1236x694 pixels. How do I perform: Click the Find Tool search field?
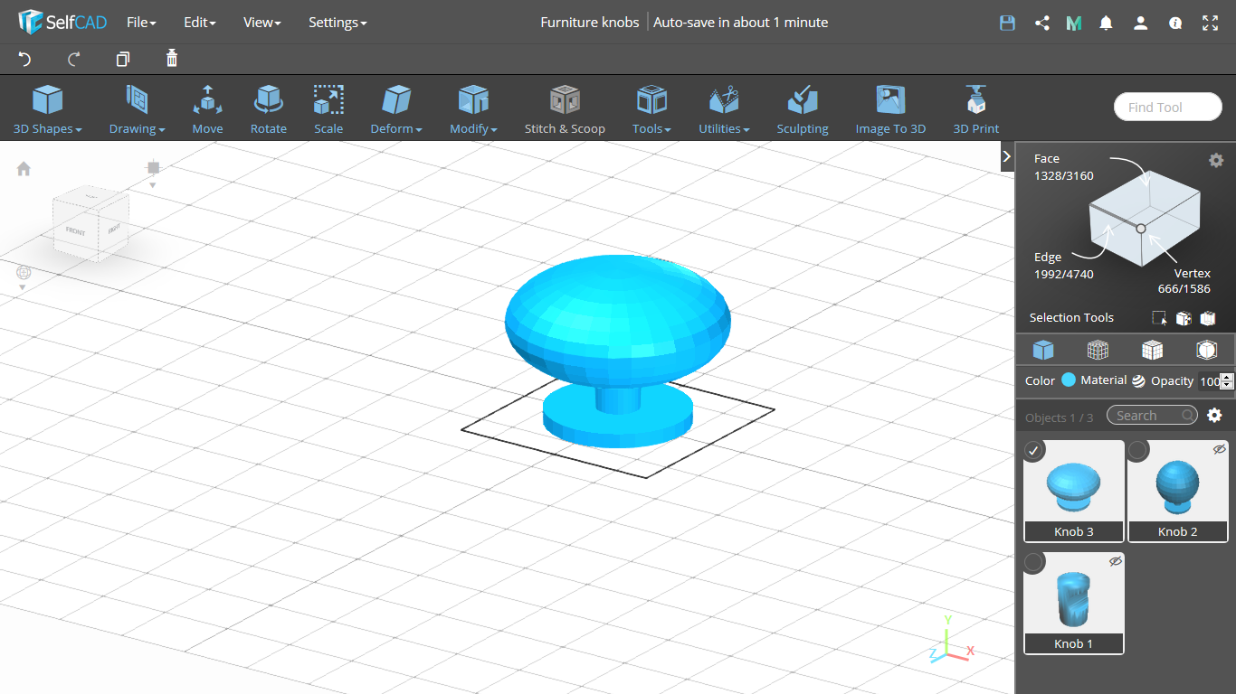click(x=1168, y=107)
